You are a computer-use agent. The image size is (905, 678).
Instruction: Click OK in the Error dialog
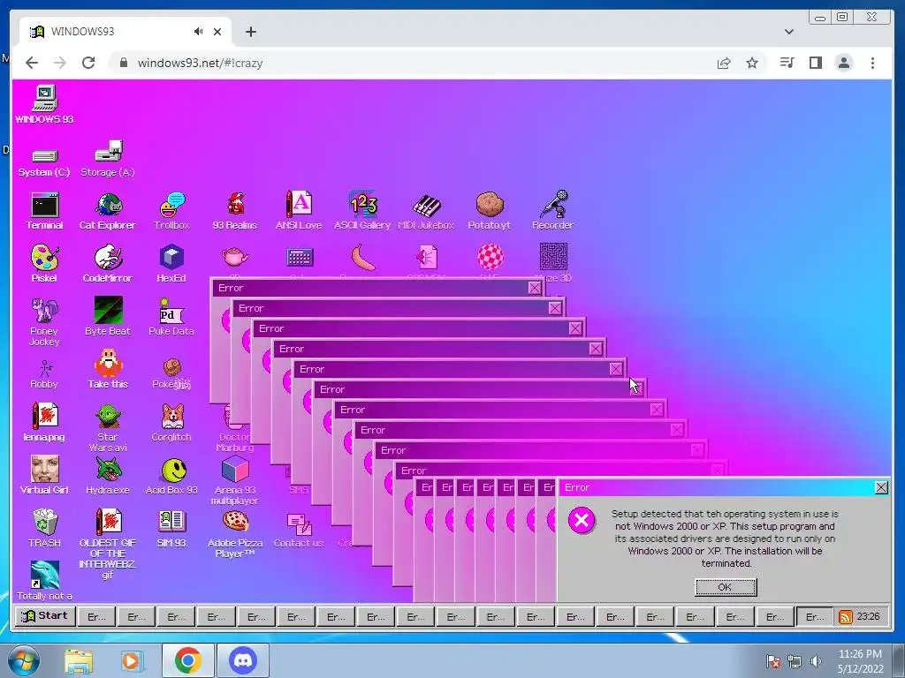(726, 587)
